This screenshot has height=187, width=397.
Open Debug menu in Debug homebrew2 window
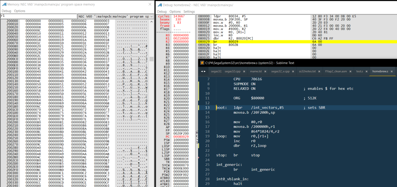coord(162,12)
